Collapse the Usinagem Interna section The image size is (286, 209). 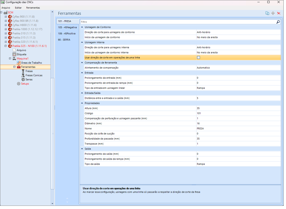pos(82,42)
